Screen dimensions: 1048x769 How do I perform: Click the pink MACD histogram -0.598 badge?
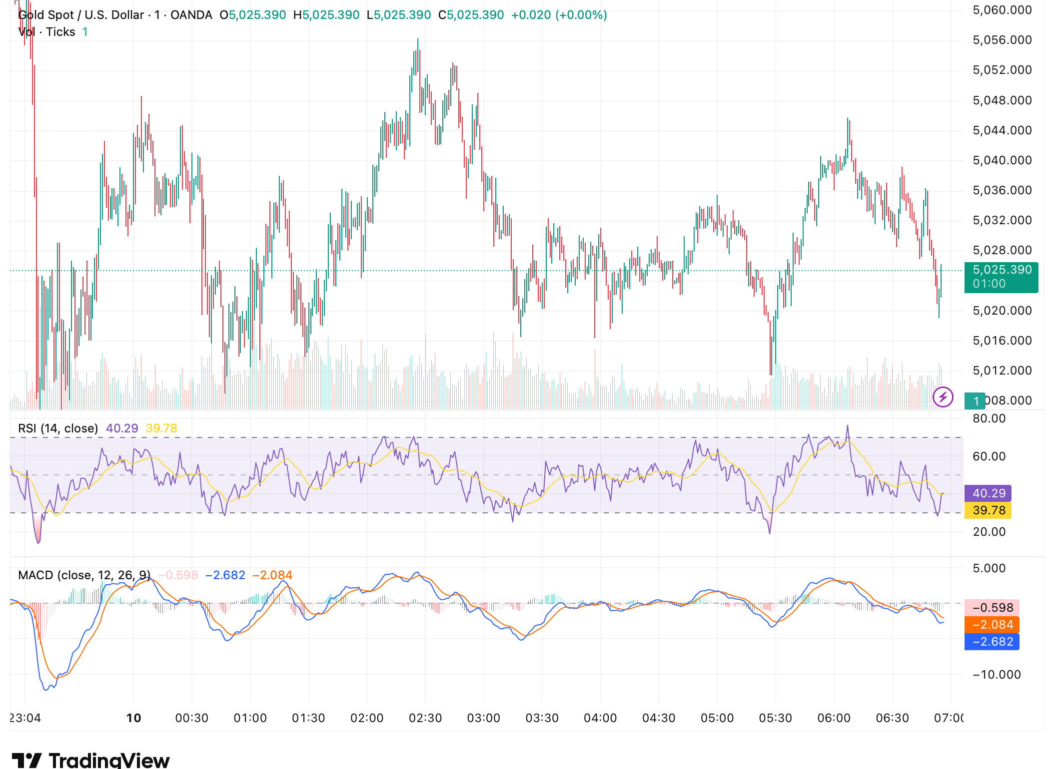pyautogui.click(x=992, y=608)
